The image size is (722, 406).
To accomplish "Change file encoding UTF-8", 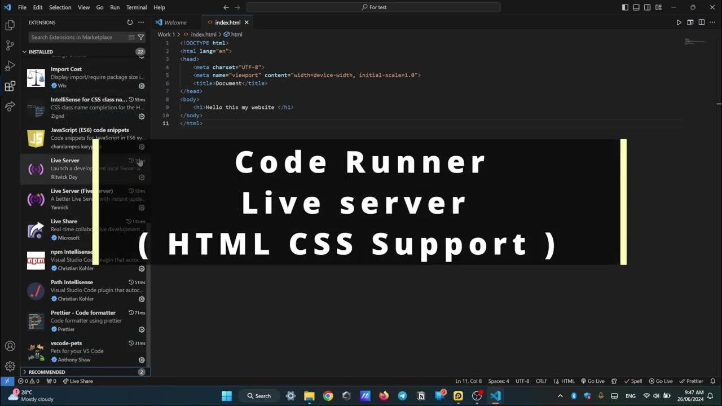I will [x=522, y=381].
